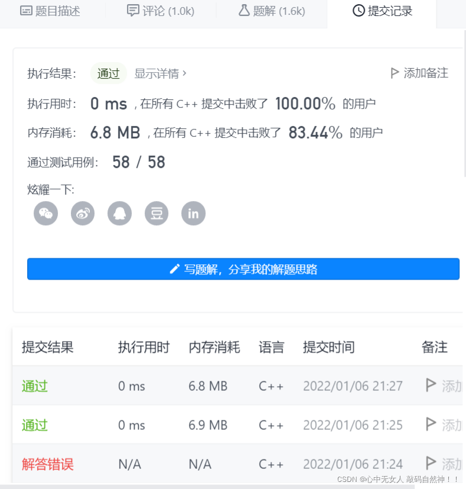Click the 内存消耗 column header
This screenshot has width=466, height=489.
[214, 347]
